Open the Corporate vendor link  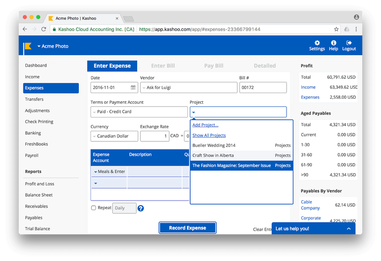(x=311, y=218)
